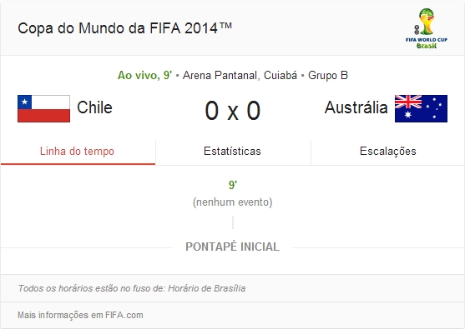Click the green 9' timeline marker
This screenshot has width=465, height=329.
pos(233,185)
